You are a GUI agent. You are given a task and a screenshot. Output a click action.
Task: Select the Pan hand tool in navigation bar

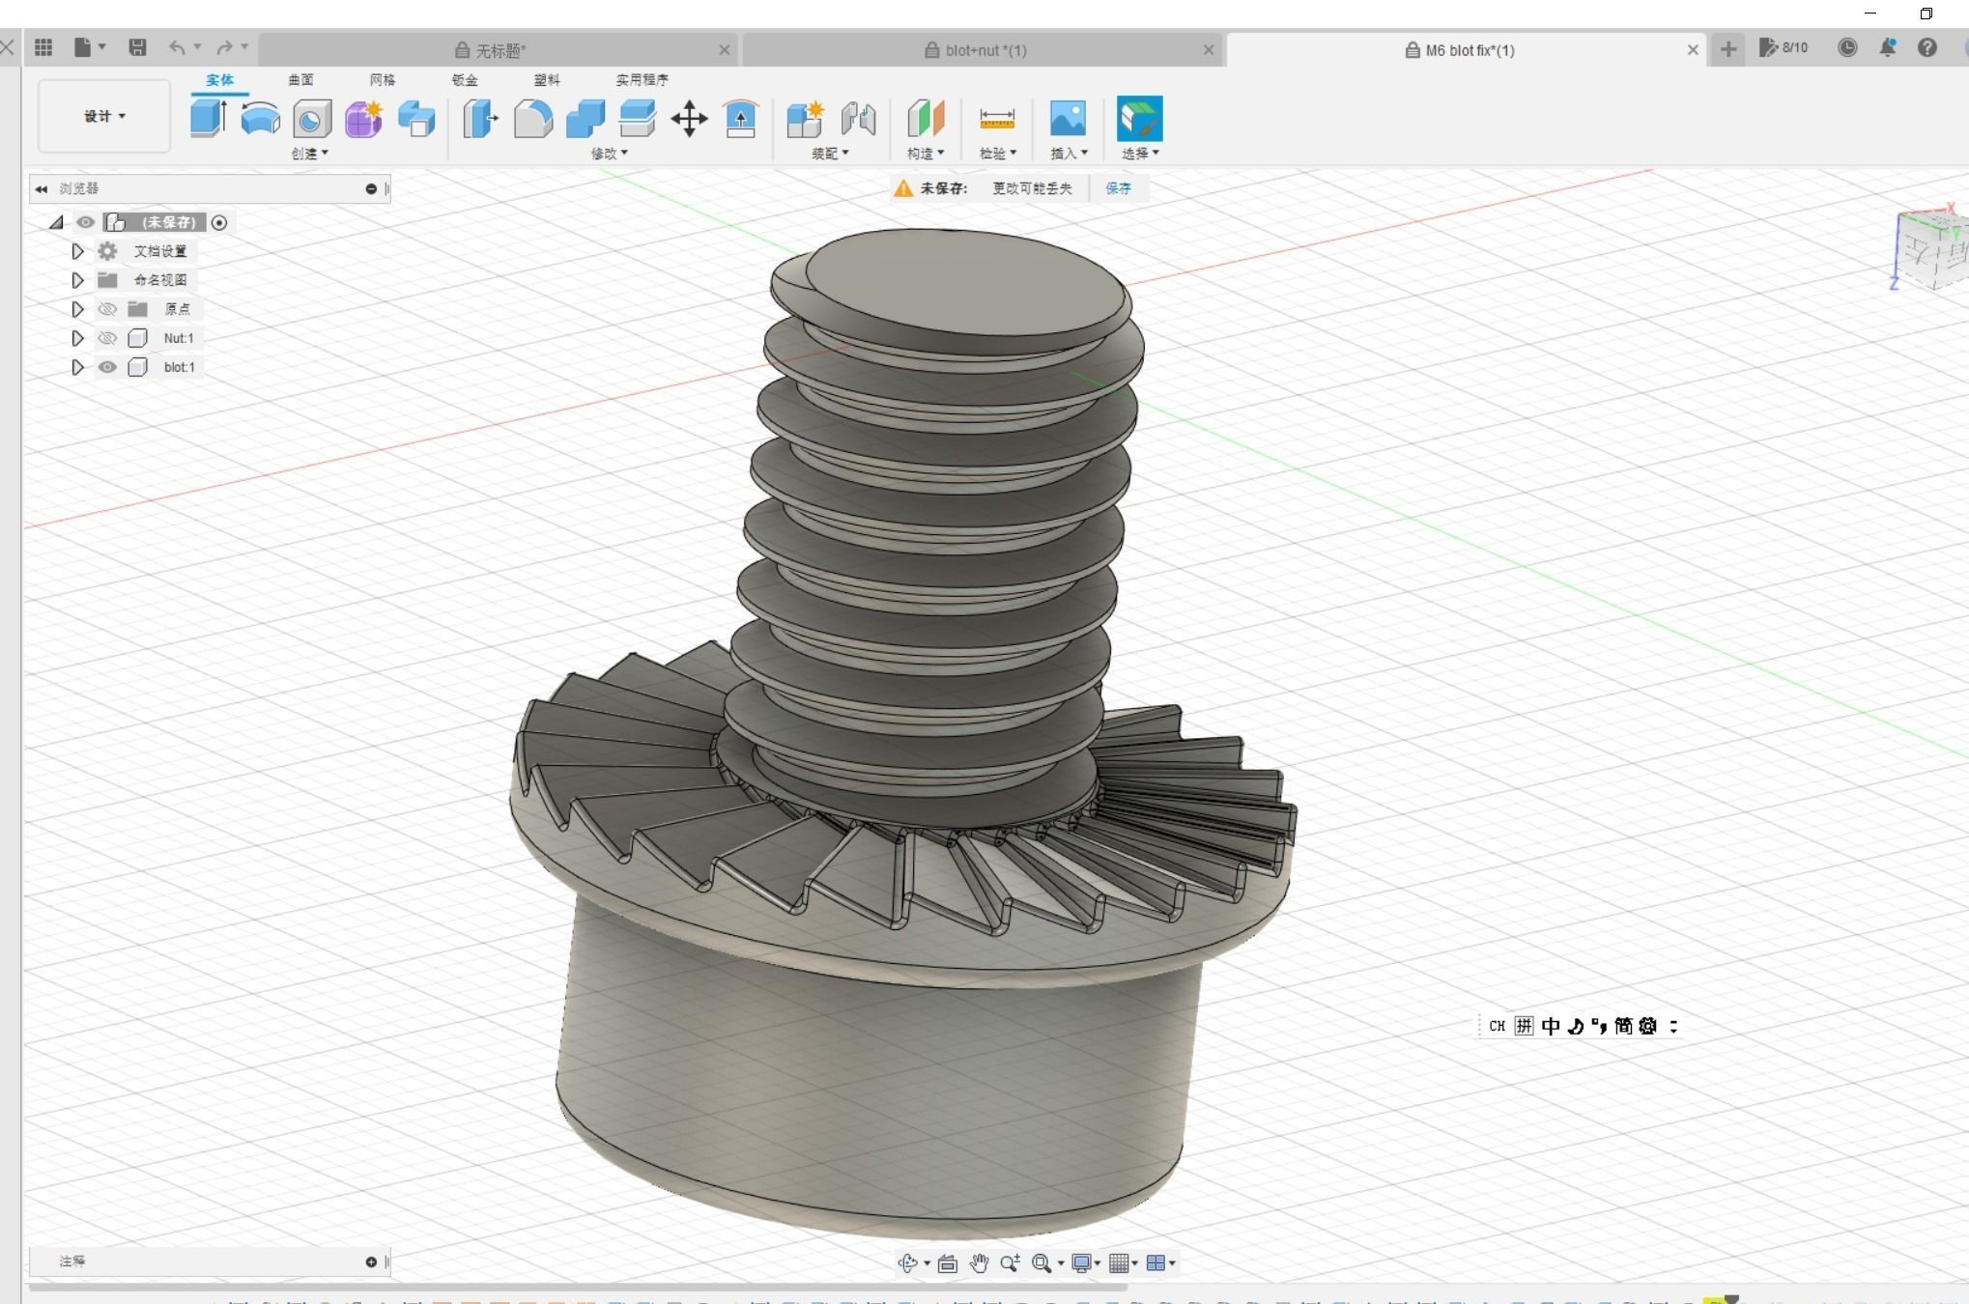coord(979,1262)
